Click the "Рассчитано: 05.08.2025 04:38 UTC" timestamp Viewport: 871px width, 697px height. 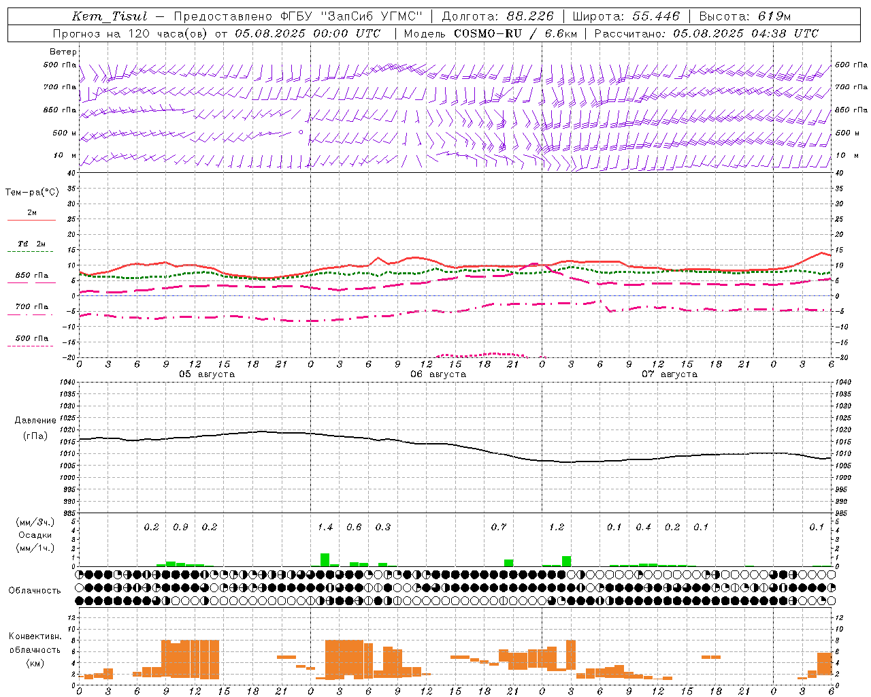[x=706, y=33]
